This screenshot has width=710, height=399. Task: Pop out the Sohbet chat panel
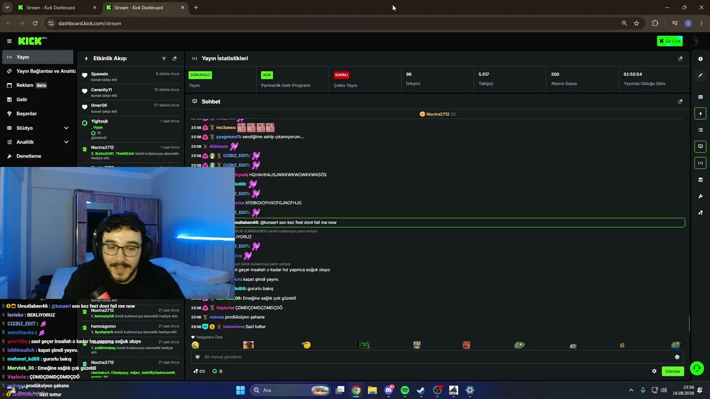pyautogui.click(x=680, y=101)
